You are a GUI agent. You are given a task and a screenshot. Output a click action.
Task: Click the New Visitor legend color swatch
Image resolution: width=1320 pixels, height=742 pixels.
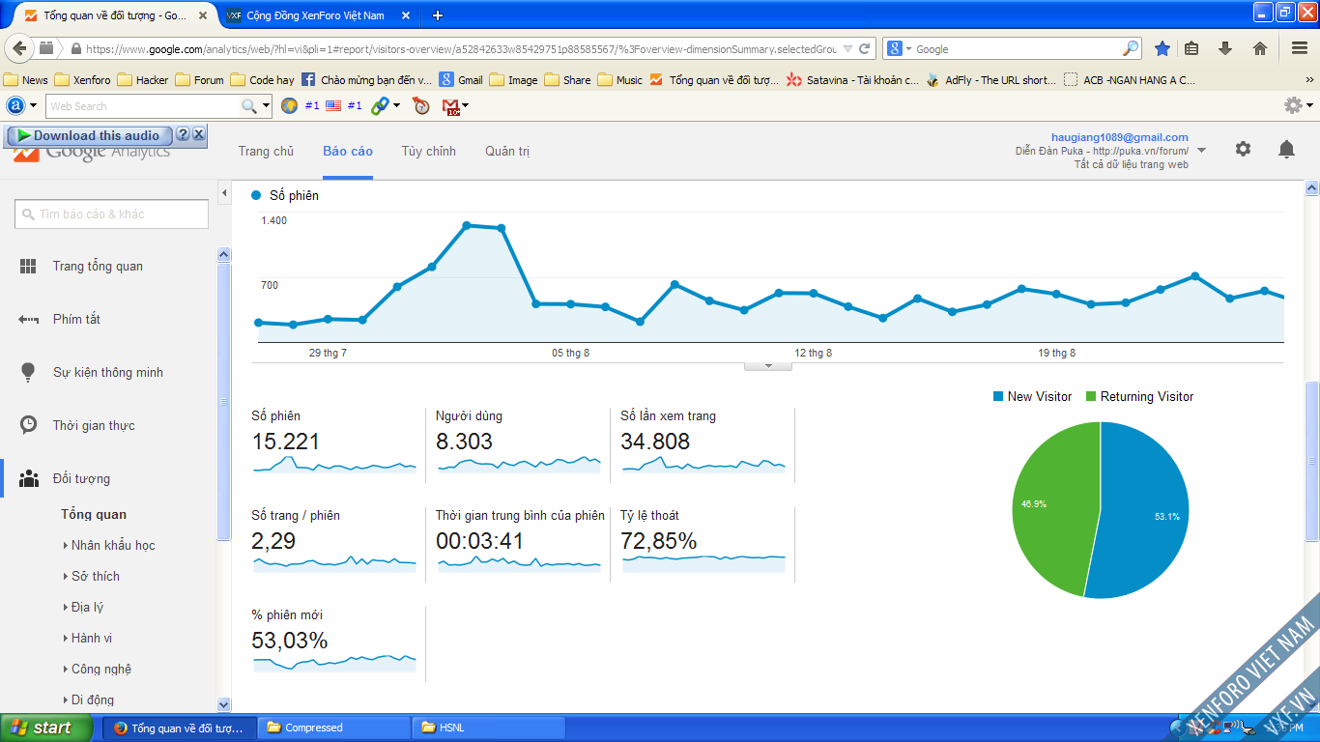pyautogui.click(x=998, y=397)
